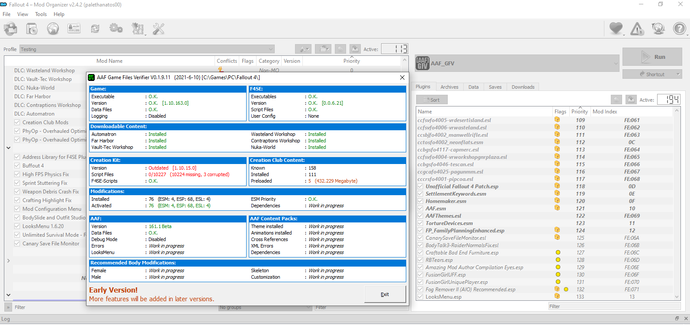Uncheck the LooksMenu.esp plugin checkbox

point(420,297)
